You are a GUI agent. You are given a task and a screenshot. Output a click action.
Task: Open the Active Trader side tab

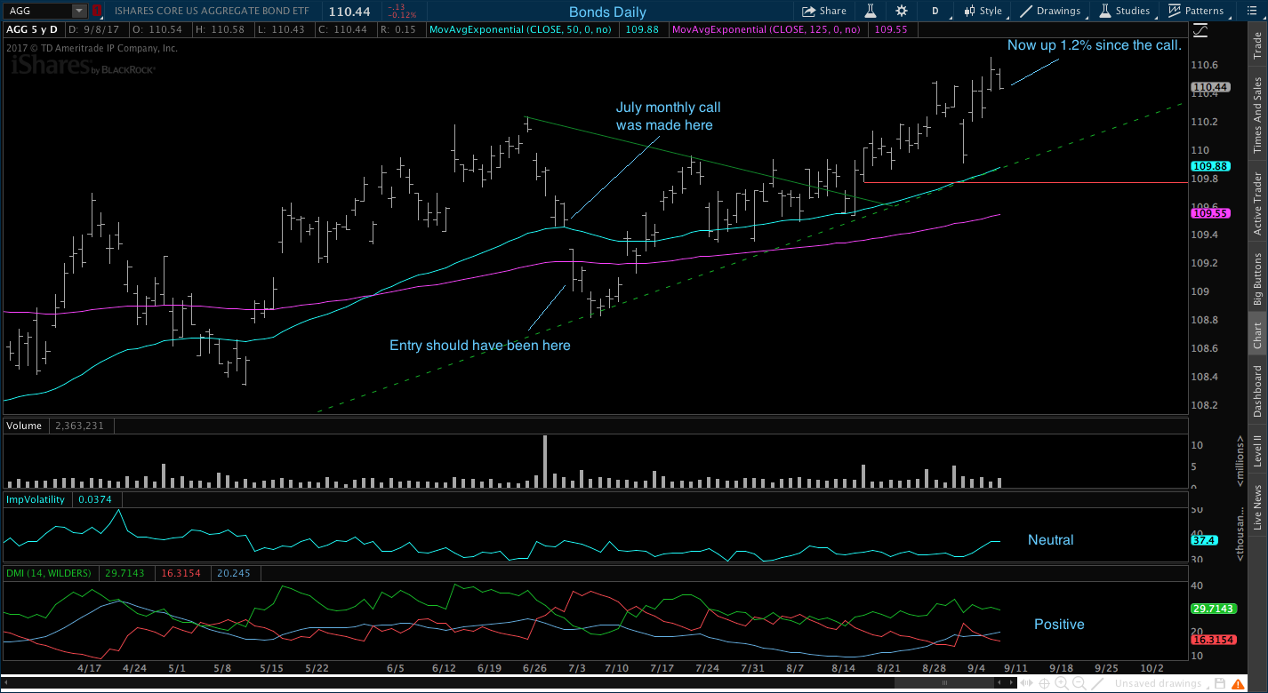coord(1257,203)
